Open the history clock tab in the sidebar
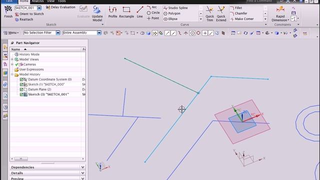 5,107
